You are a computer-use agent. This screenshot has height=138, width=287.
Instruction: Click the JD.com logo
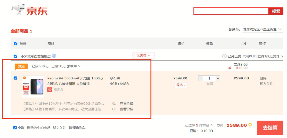coord(29,10)
